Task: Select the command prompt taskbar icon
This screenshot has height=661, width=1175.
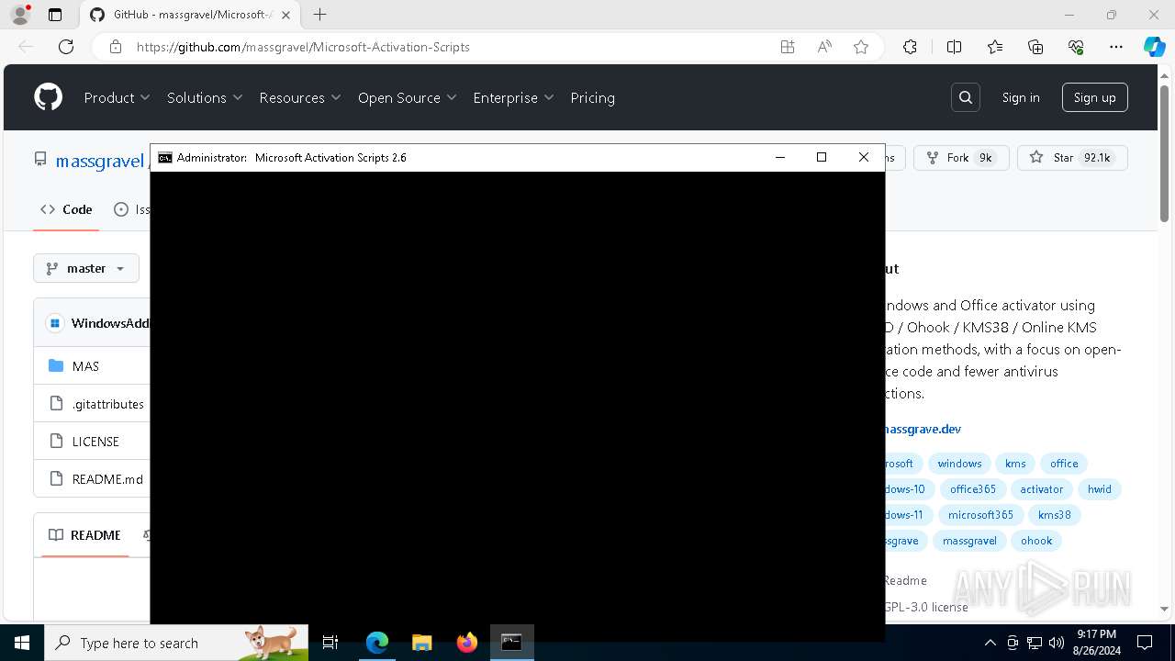Action: coord(512,643)
